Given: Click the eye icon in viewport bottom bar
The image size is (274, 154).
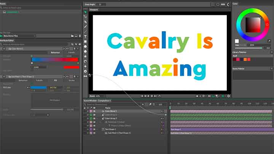Looking at the screenshot, I should pos(197,96).
